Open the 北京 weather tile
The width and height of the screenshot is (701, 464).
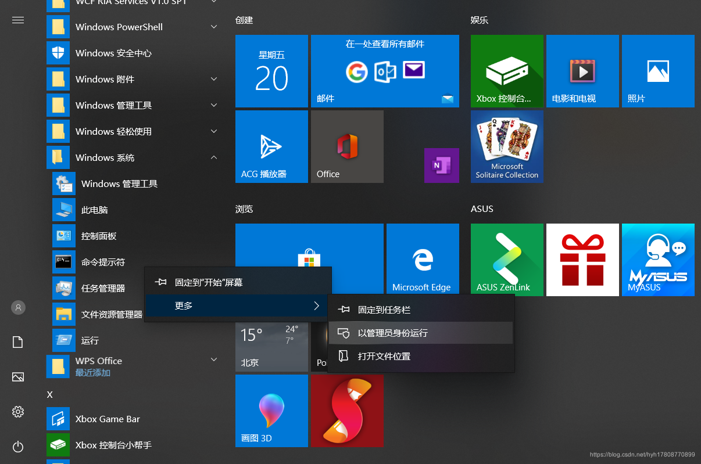271,347
